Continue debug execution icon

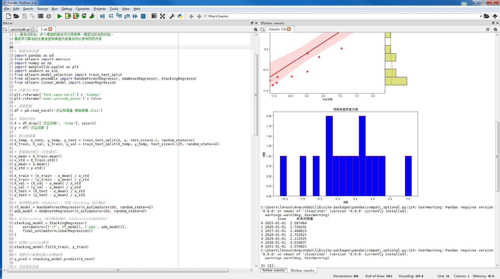(x=135, y=16)
